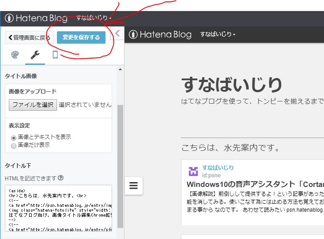Select 画像とテキストを表示 radio option
This screenshot has width=324, height=239.
click(x=14, y=138)
